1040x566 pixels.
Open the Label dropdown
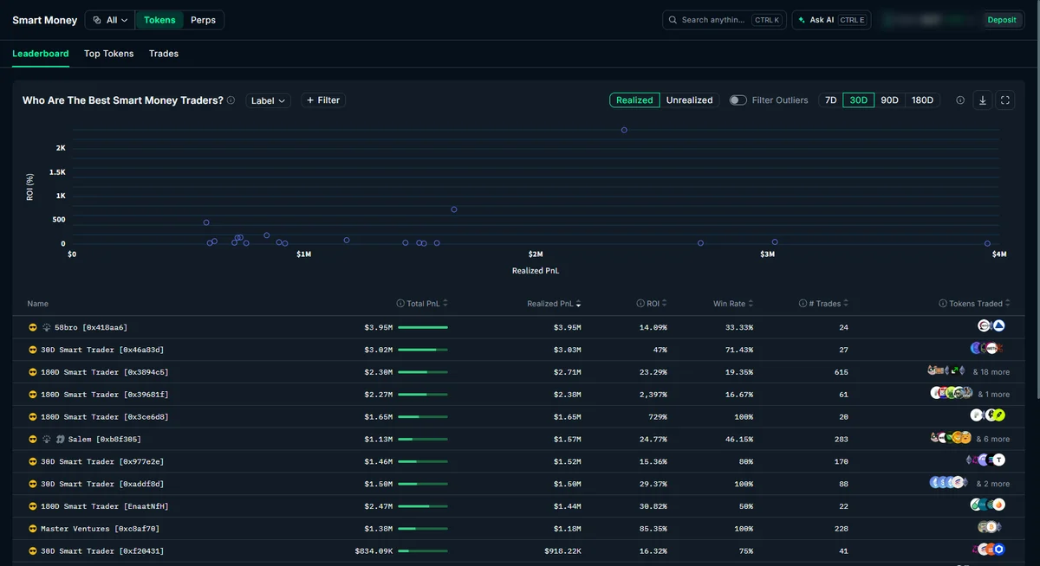pyautogui.click(x=268, y=100)
